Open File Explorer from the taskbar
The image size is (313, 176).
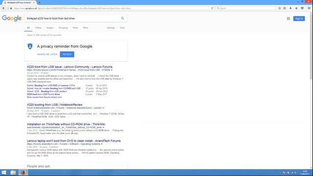pyautogui.click(x=13, y=173)
